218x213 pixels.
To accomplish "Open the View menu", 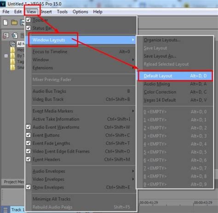I will tap(31, 12).
